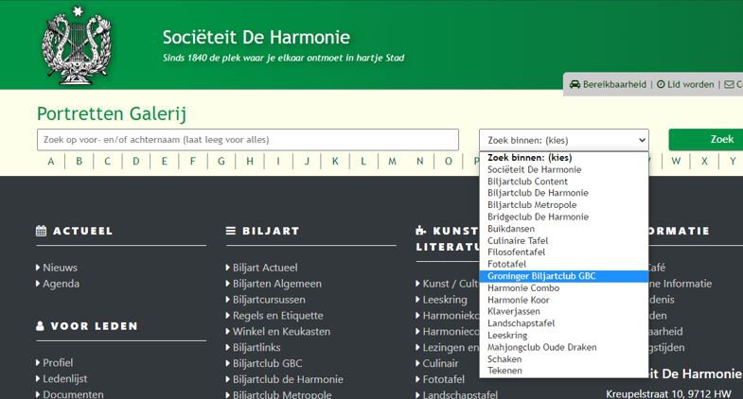Pick Klaverjassen from the list
Viewport: 743px width, 399px height.
tap(564, 311)
